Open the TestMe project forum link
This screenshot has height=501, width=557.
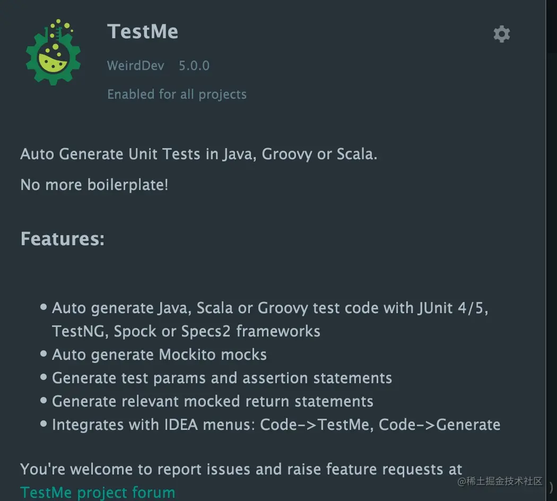pyautogui.click(x=98, y=492)
